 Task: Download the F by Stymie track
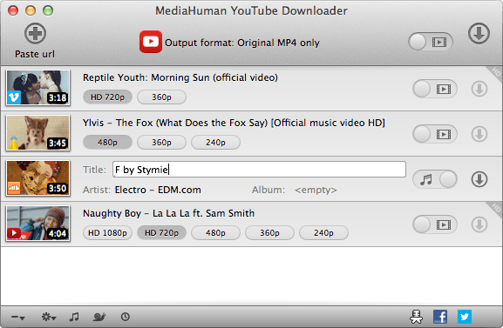point(479,179)
